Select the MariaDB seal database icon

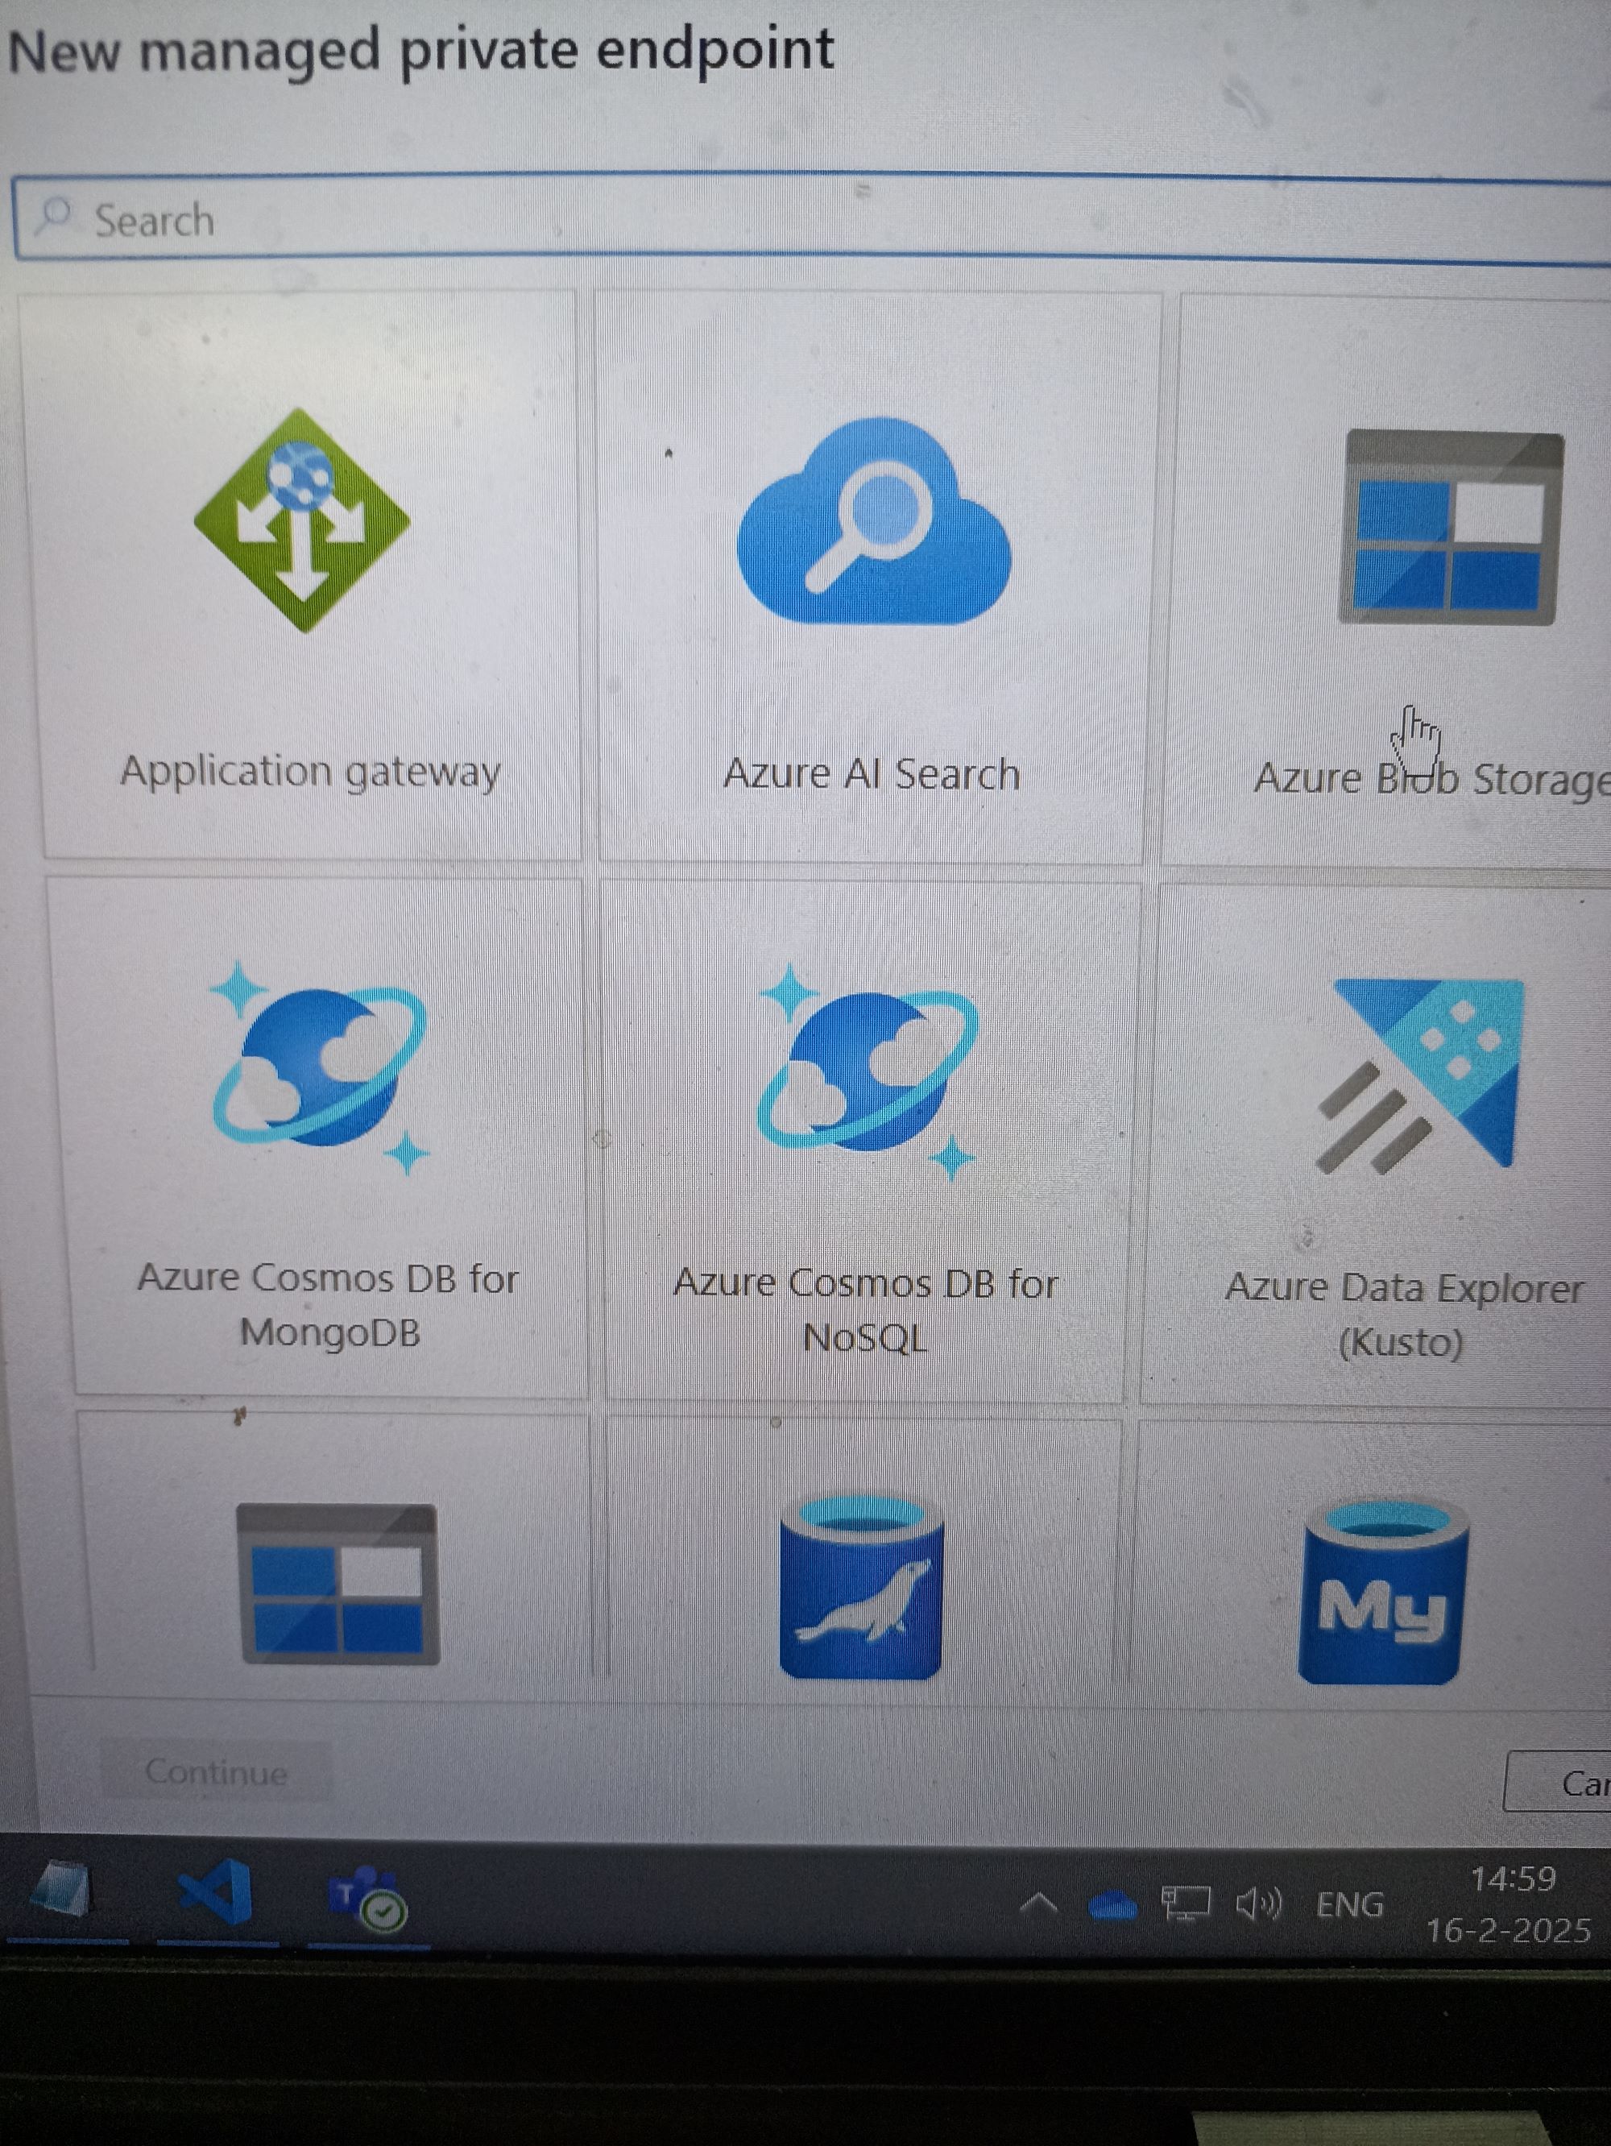coord(861,1587)
